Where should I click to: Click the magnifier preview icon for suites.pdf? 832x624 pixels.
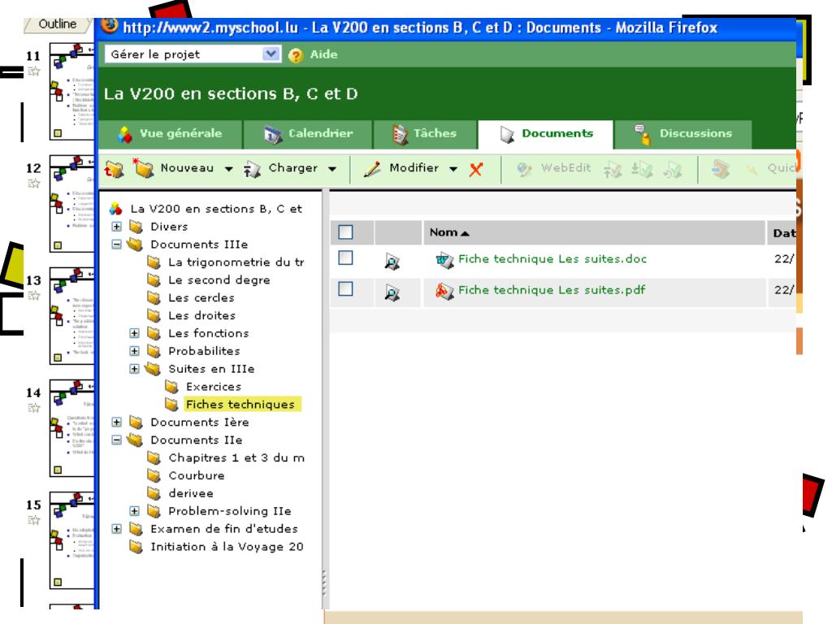[x=392, y=292]
